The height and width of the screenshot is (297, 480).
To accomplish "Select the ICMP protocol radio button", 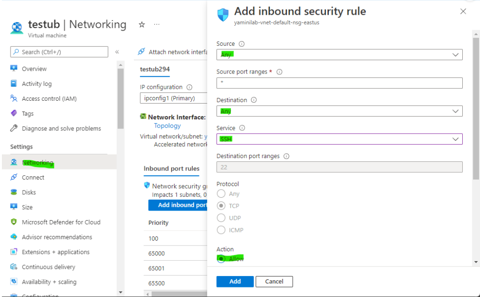I will pyautogui.click(x=221, y=230).
